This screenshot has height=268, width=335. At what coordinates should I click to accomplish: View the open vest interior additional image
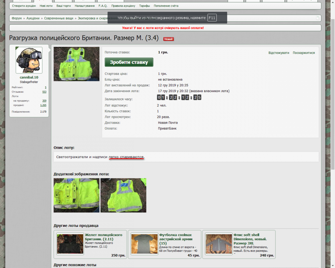pyautogui.click(x=76, y=195)
